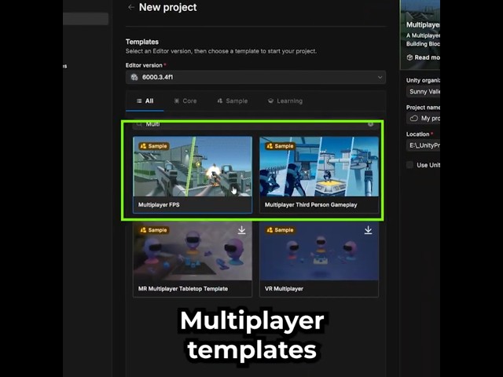Viewport: 503px width, 377px height.
Task: Click the Sample badge on Multiplayer FPS
Action: pos(154,146)
